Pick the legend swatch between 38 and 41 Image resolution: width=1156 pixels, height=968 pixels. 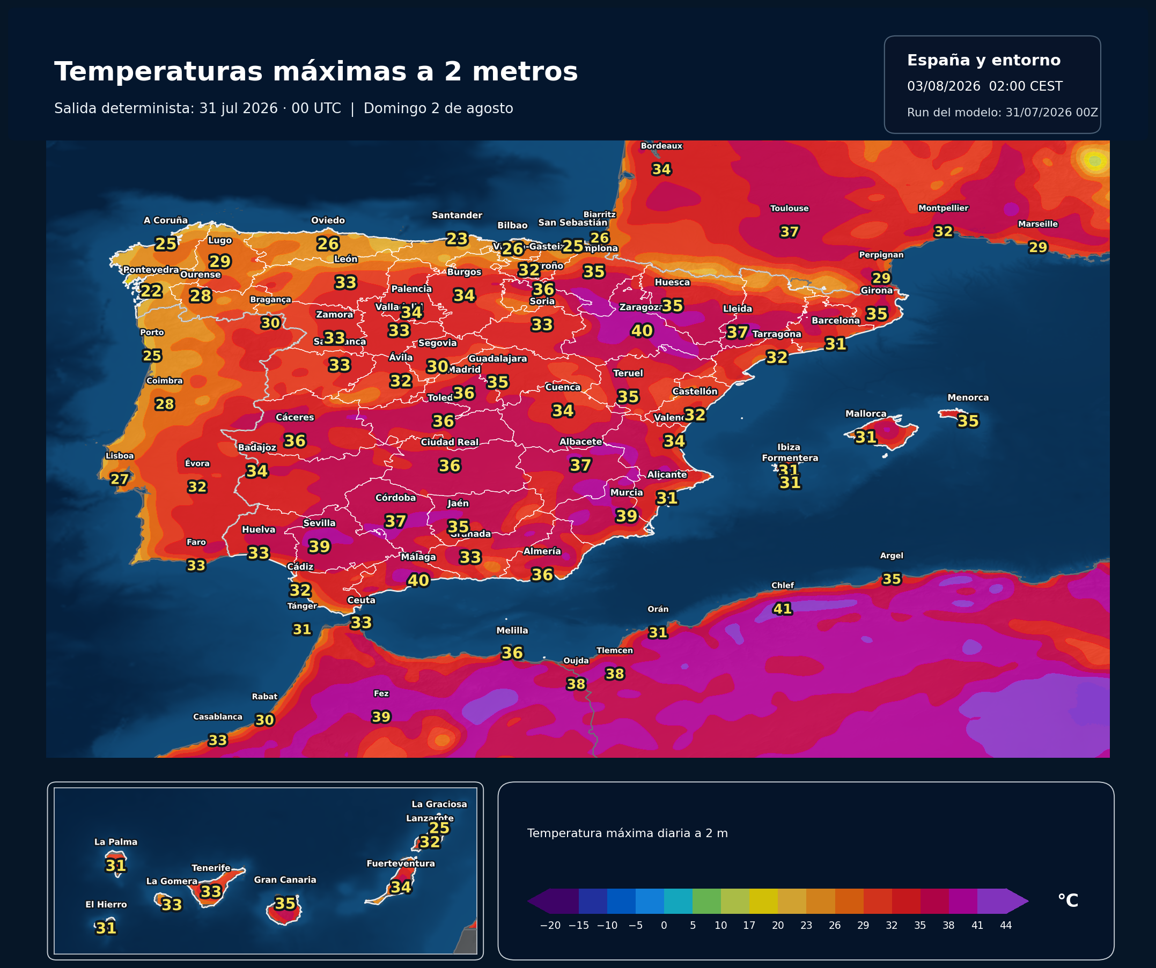[963, 901]
